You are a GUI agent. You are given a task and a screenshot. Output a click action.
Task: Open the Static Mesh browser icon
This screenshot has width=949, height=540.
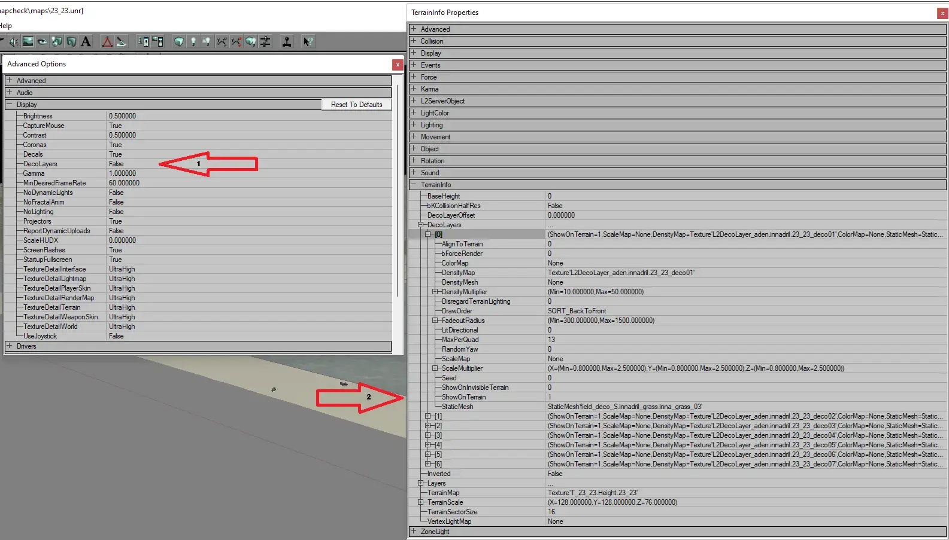coord(71,41)
